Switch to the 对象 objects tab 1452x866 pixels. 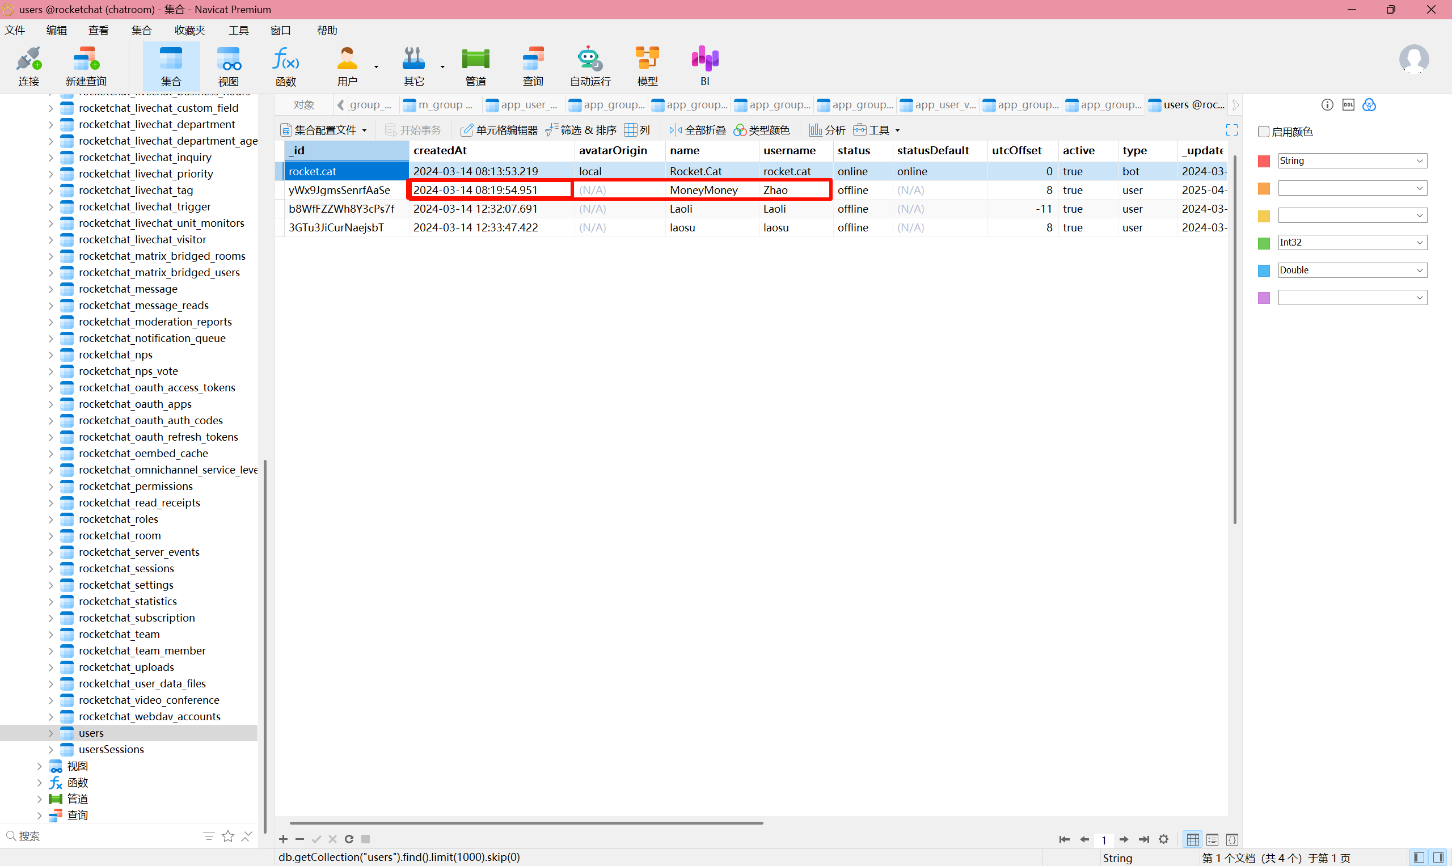click(x=303, y=104)
